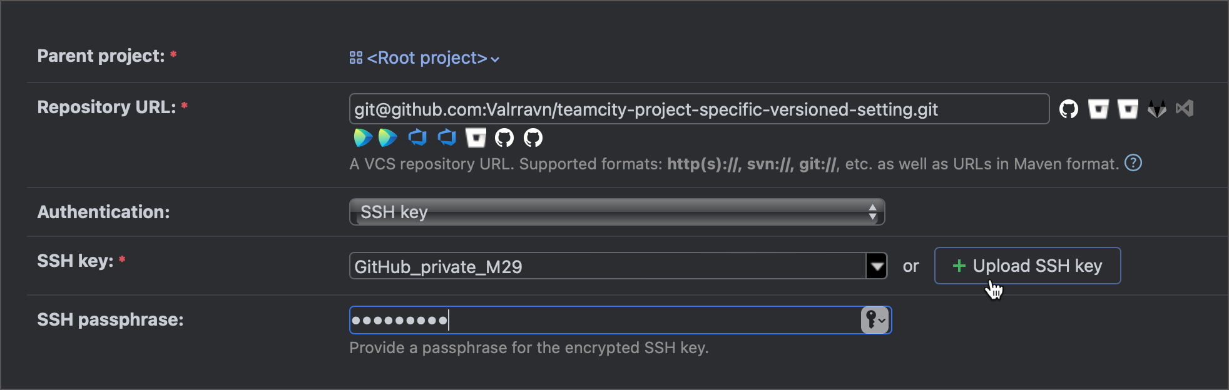Click into the Repository URL text field

pos(699,109)
